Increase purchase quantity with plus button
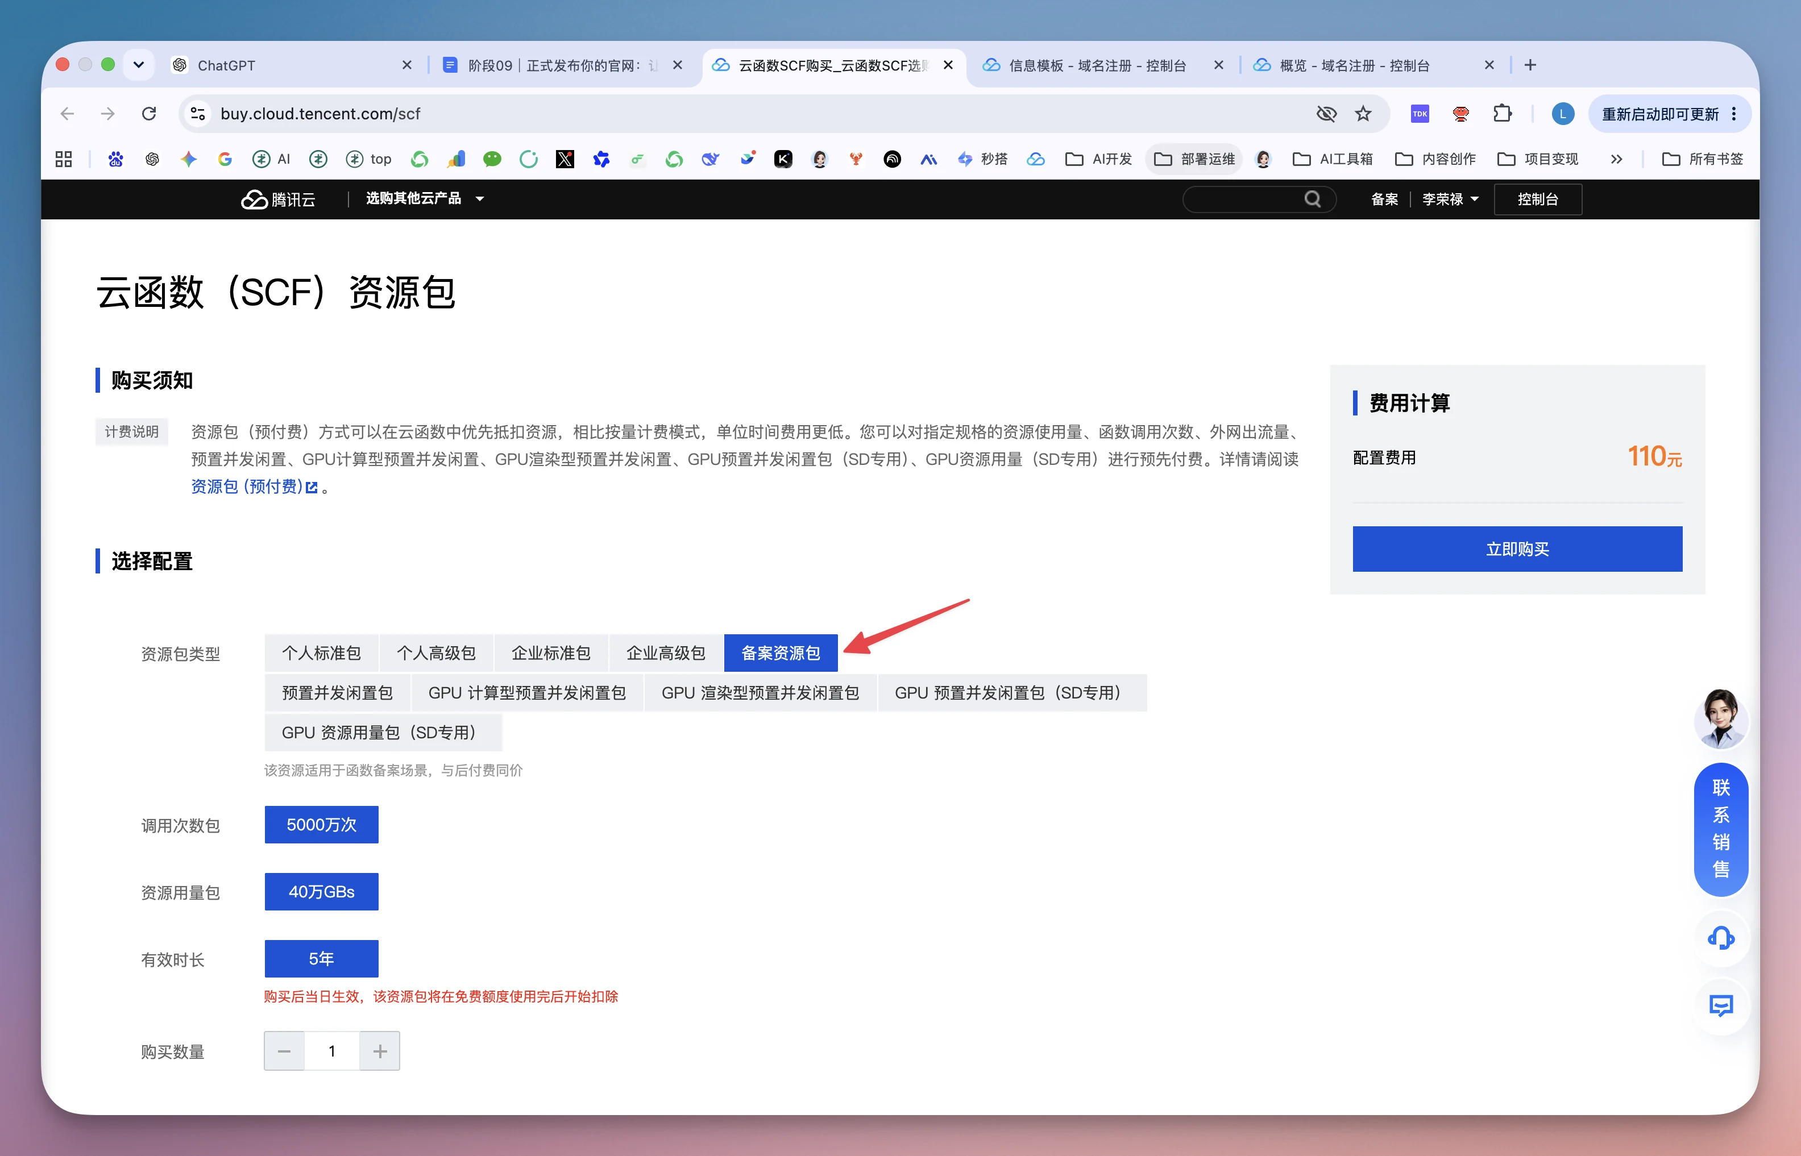 [380, 1051]
